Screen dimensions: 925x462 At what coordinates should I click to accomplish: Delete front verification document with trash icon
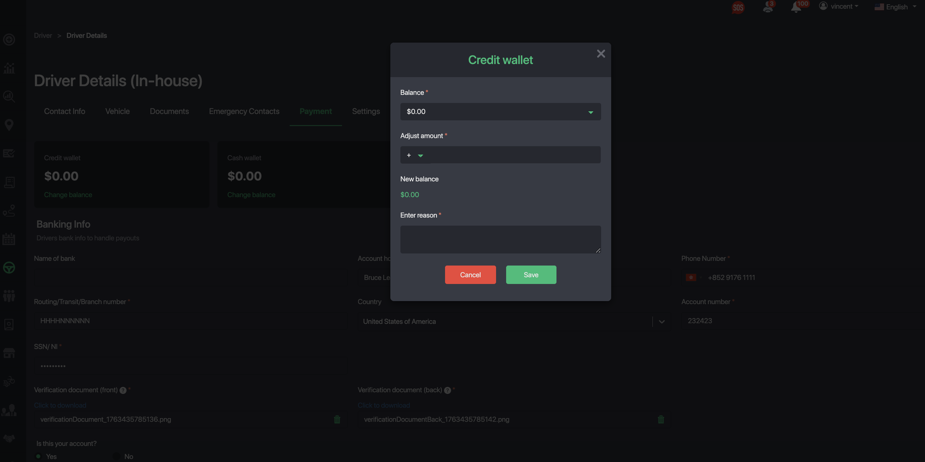337,419
